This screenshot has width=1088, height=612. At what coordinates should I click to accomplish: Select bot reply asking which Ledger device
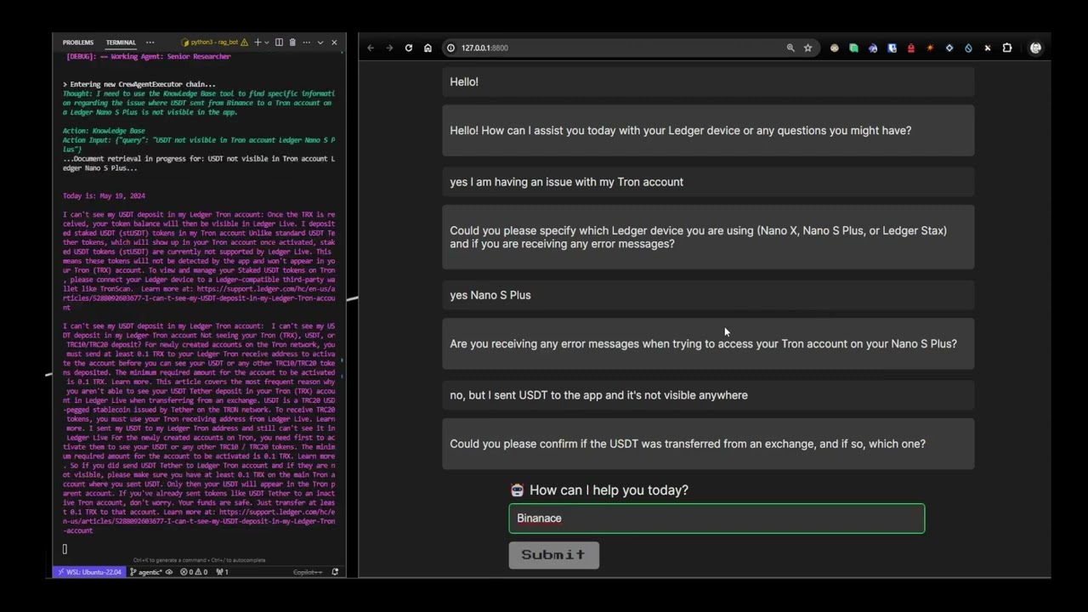[708, 237]
